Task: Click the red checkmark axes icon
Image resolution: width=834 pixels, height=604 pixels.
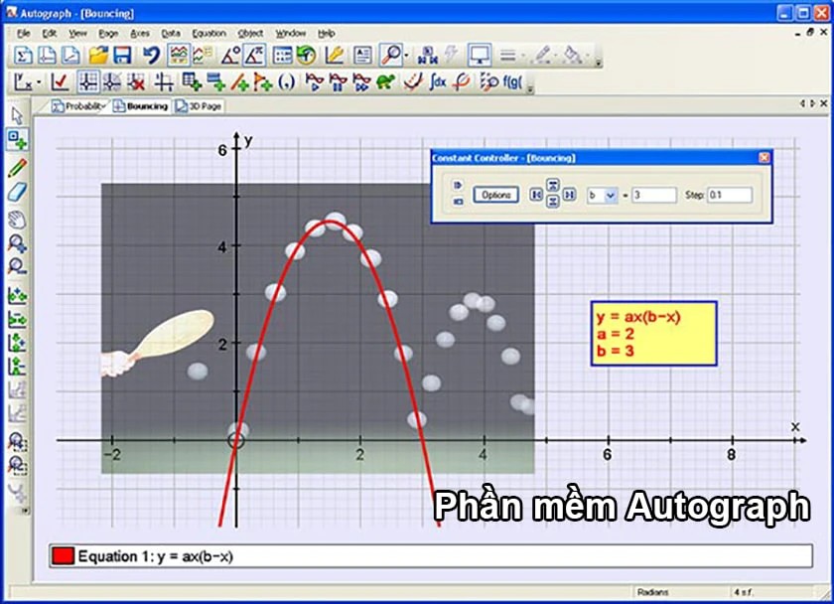Action: 60,82
